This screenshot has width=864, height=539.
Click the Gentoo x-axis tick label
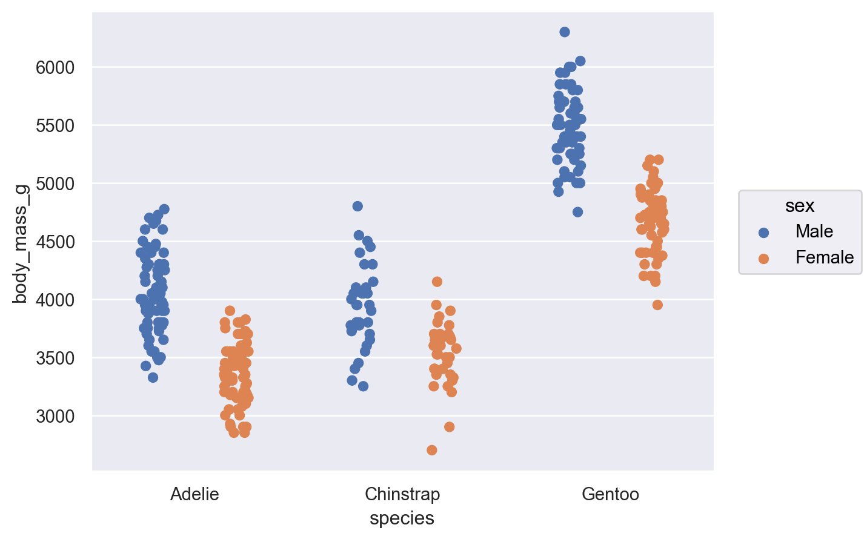click(610, 494)
